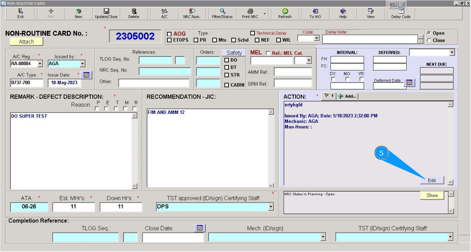Click the New toolbar icon
The width and height of the screenshot is (471, 252).
pyautogui.click(x=78, y=12)
